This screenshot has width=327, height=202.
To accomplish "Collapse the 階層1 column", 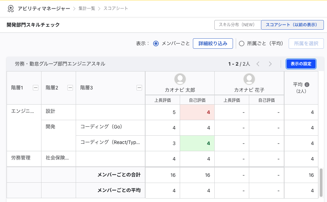I will pyautogui.click(x=36, y=88).
